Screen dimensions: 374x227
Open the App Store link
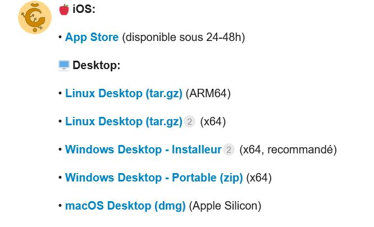[92, 37]
